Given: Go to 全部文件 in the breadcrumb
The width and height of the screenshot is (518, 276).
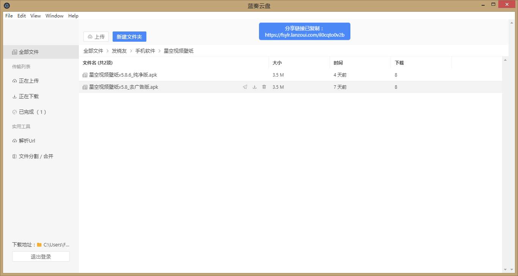Looking at the screenshot, I should [93, 51].
